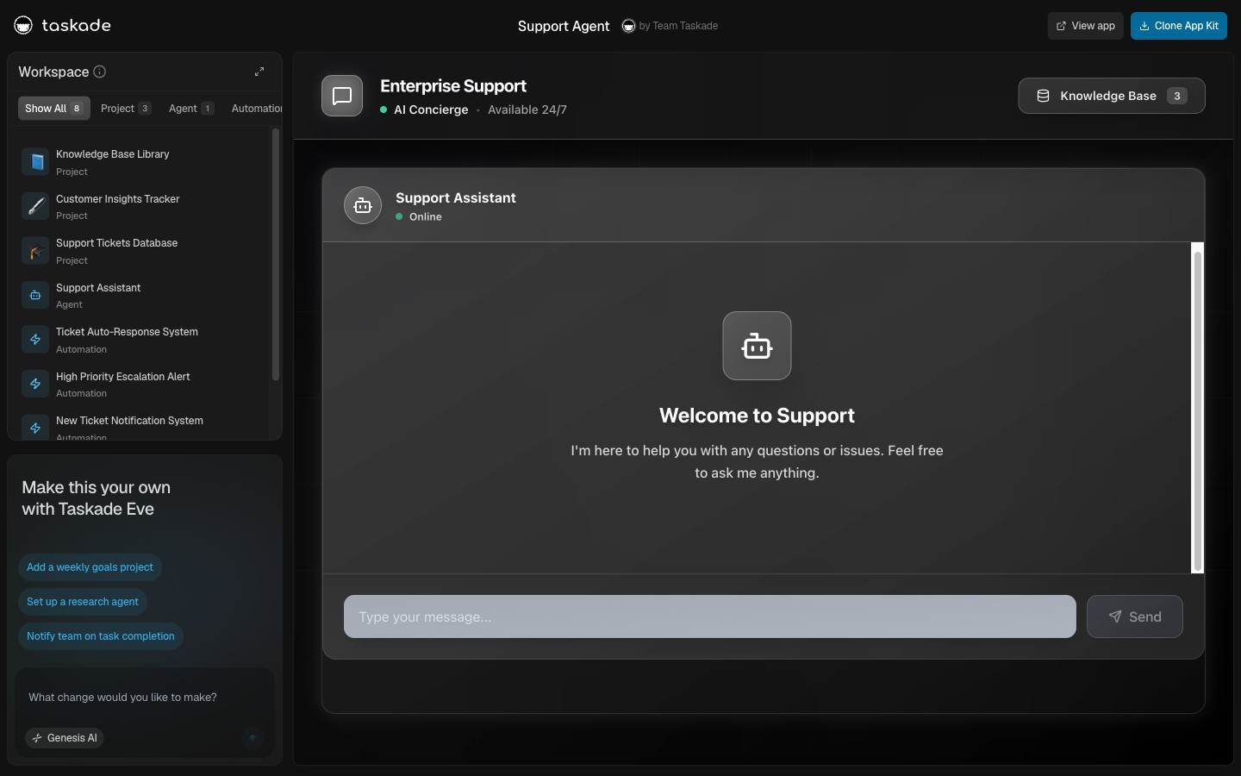The width and height of the screenshot is (1241, 776).
Task: Click the Ticket Auto-Response System bolt icon
Action: (x=35, y=340)
